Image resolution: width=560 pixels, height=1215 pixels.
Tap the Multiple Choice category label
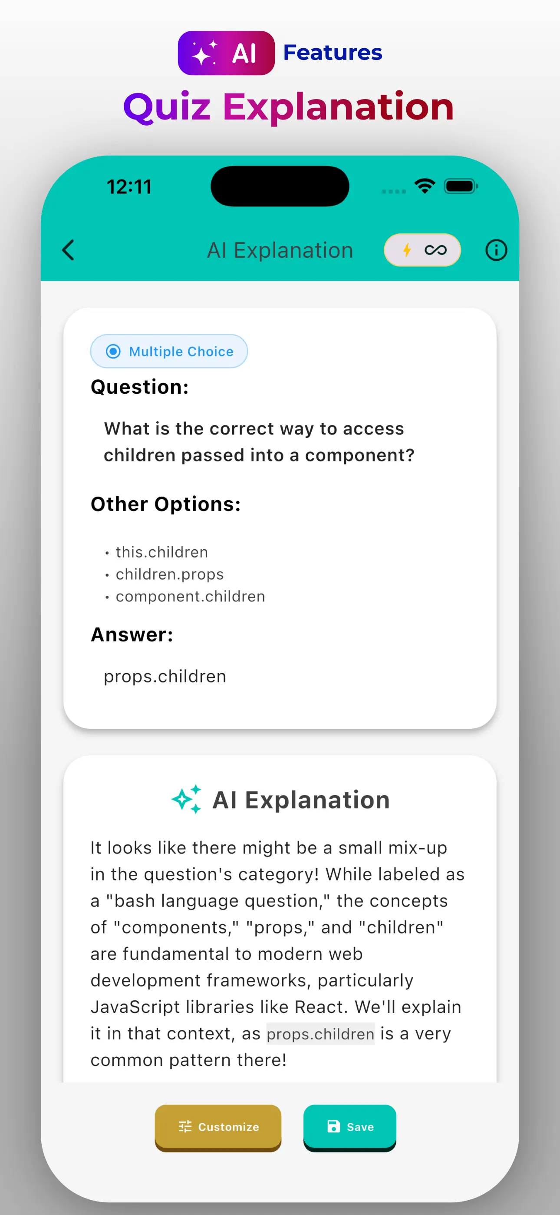coord(181,351)
